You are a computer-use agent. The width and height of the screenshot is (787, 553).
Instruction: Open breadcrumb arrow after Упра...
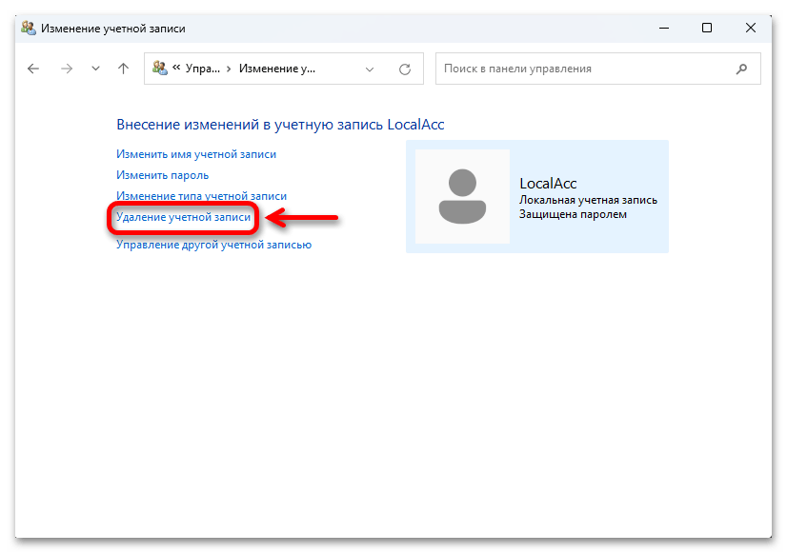229,69
